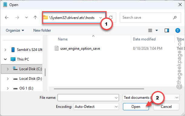Go back using the left arrow
The width and height of the screenshot is (185, 116).
7,17
